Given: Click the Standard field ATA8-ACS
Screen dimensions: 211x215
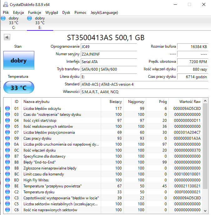Looking at the screenshot, I should click(x=144, y=84).
